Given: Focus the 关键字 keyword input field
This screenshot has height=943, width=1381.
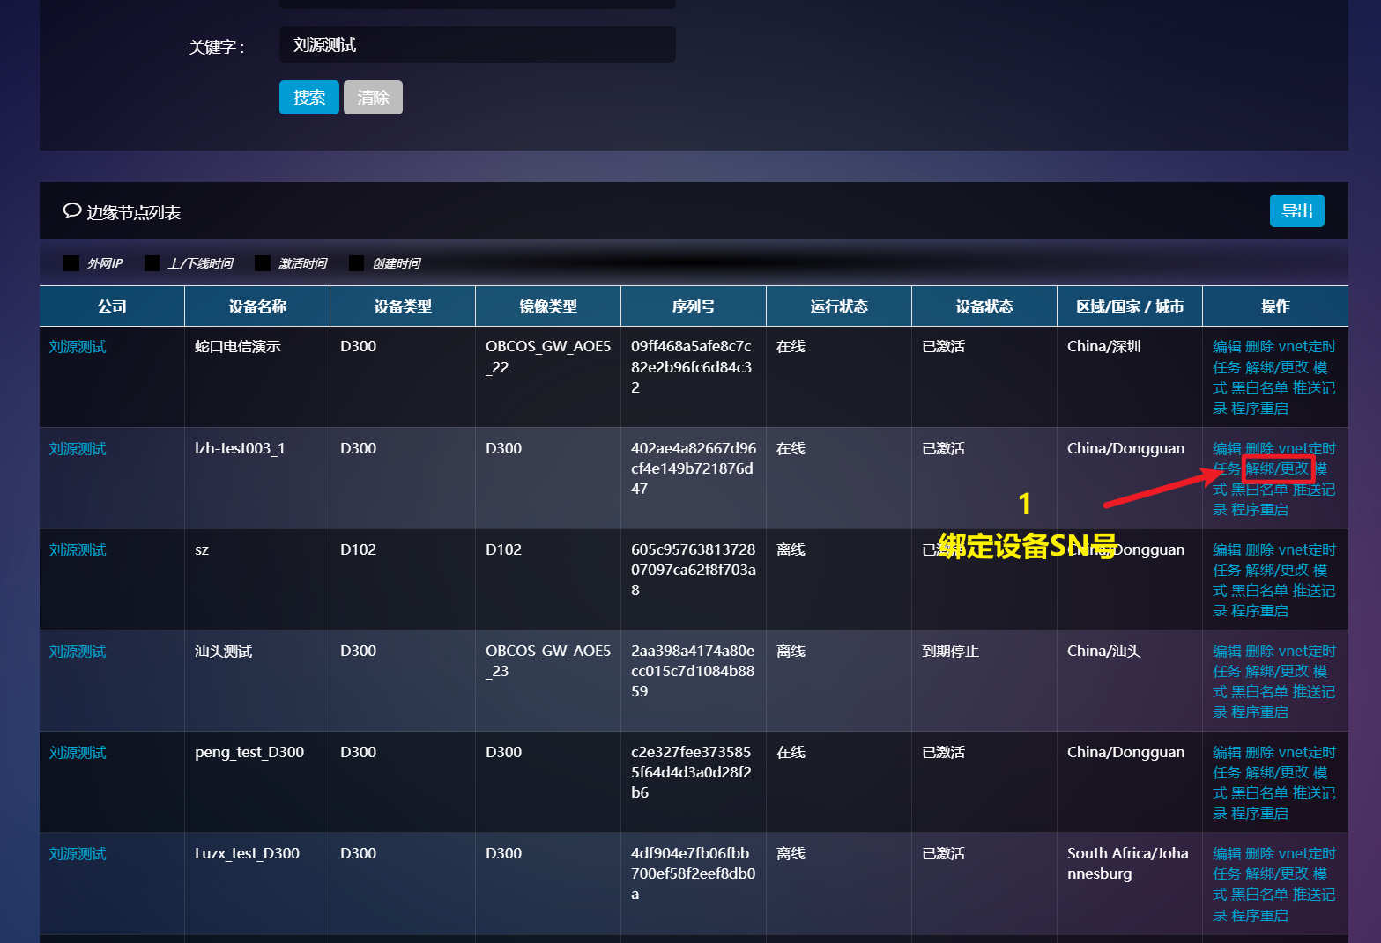Looking at the screenshot, I should 477,45.
